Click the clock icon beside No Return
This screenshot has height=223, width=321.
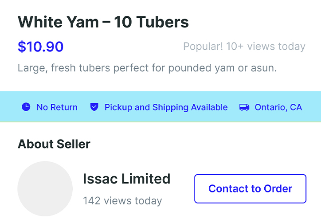(26, 107)
